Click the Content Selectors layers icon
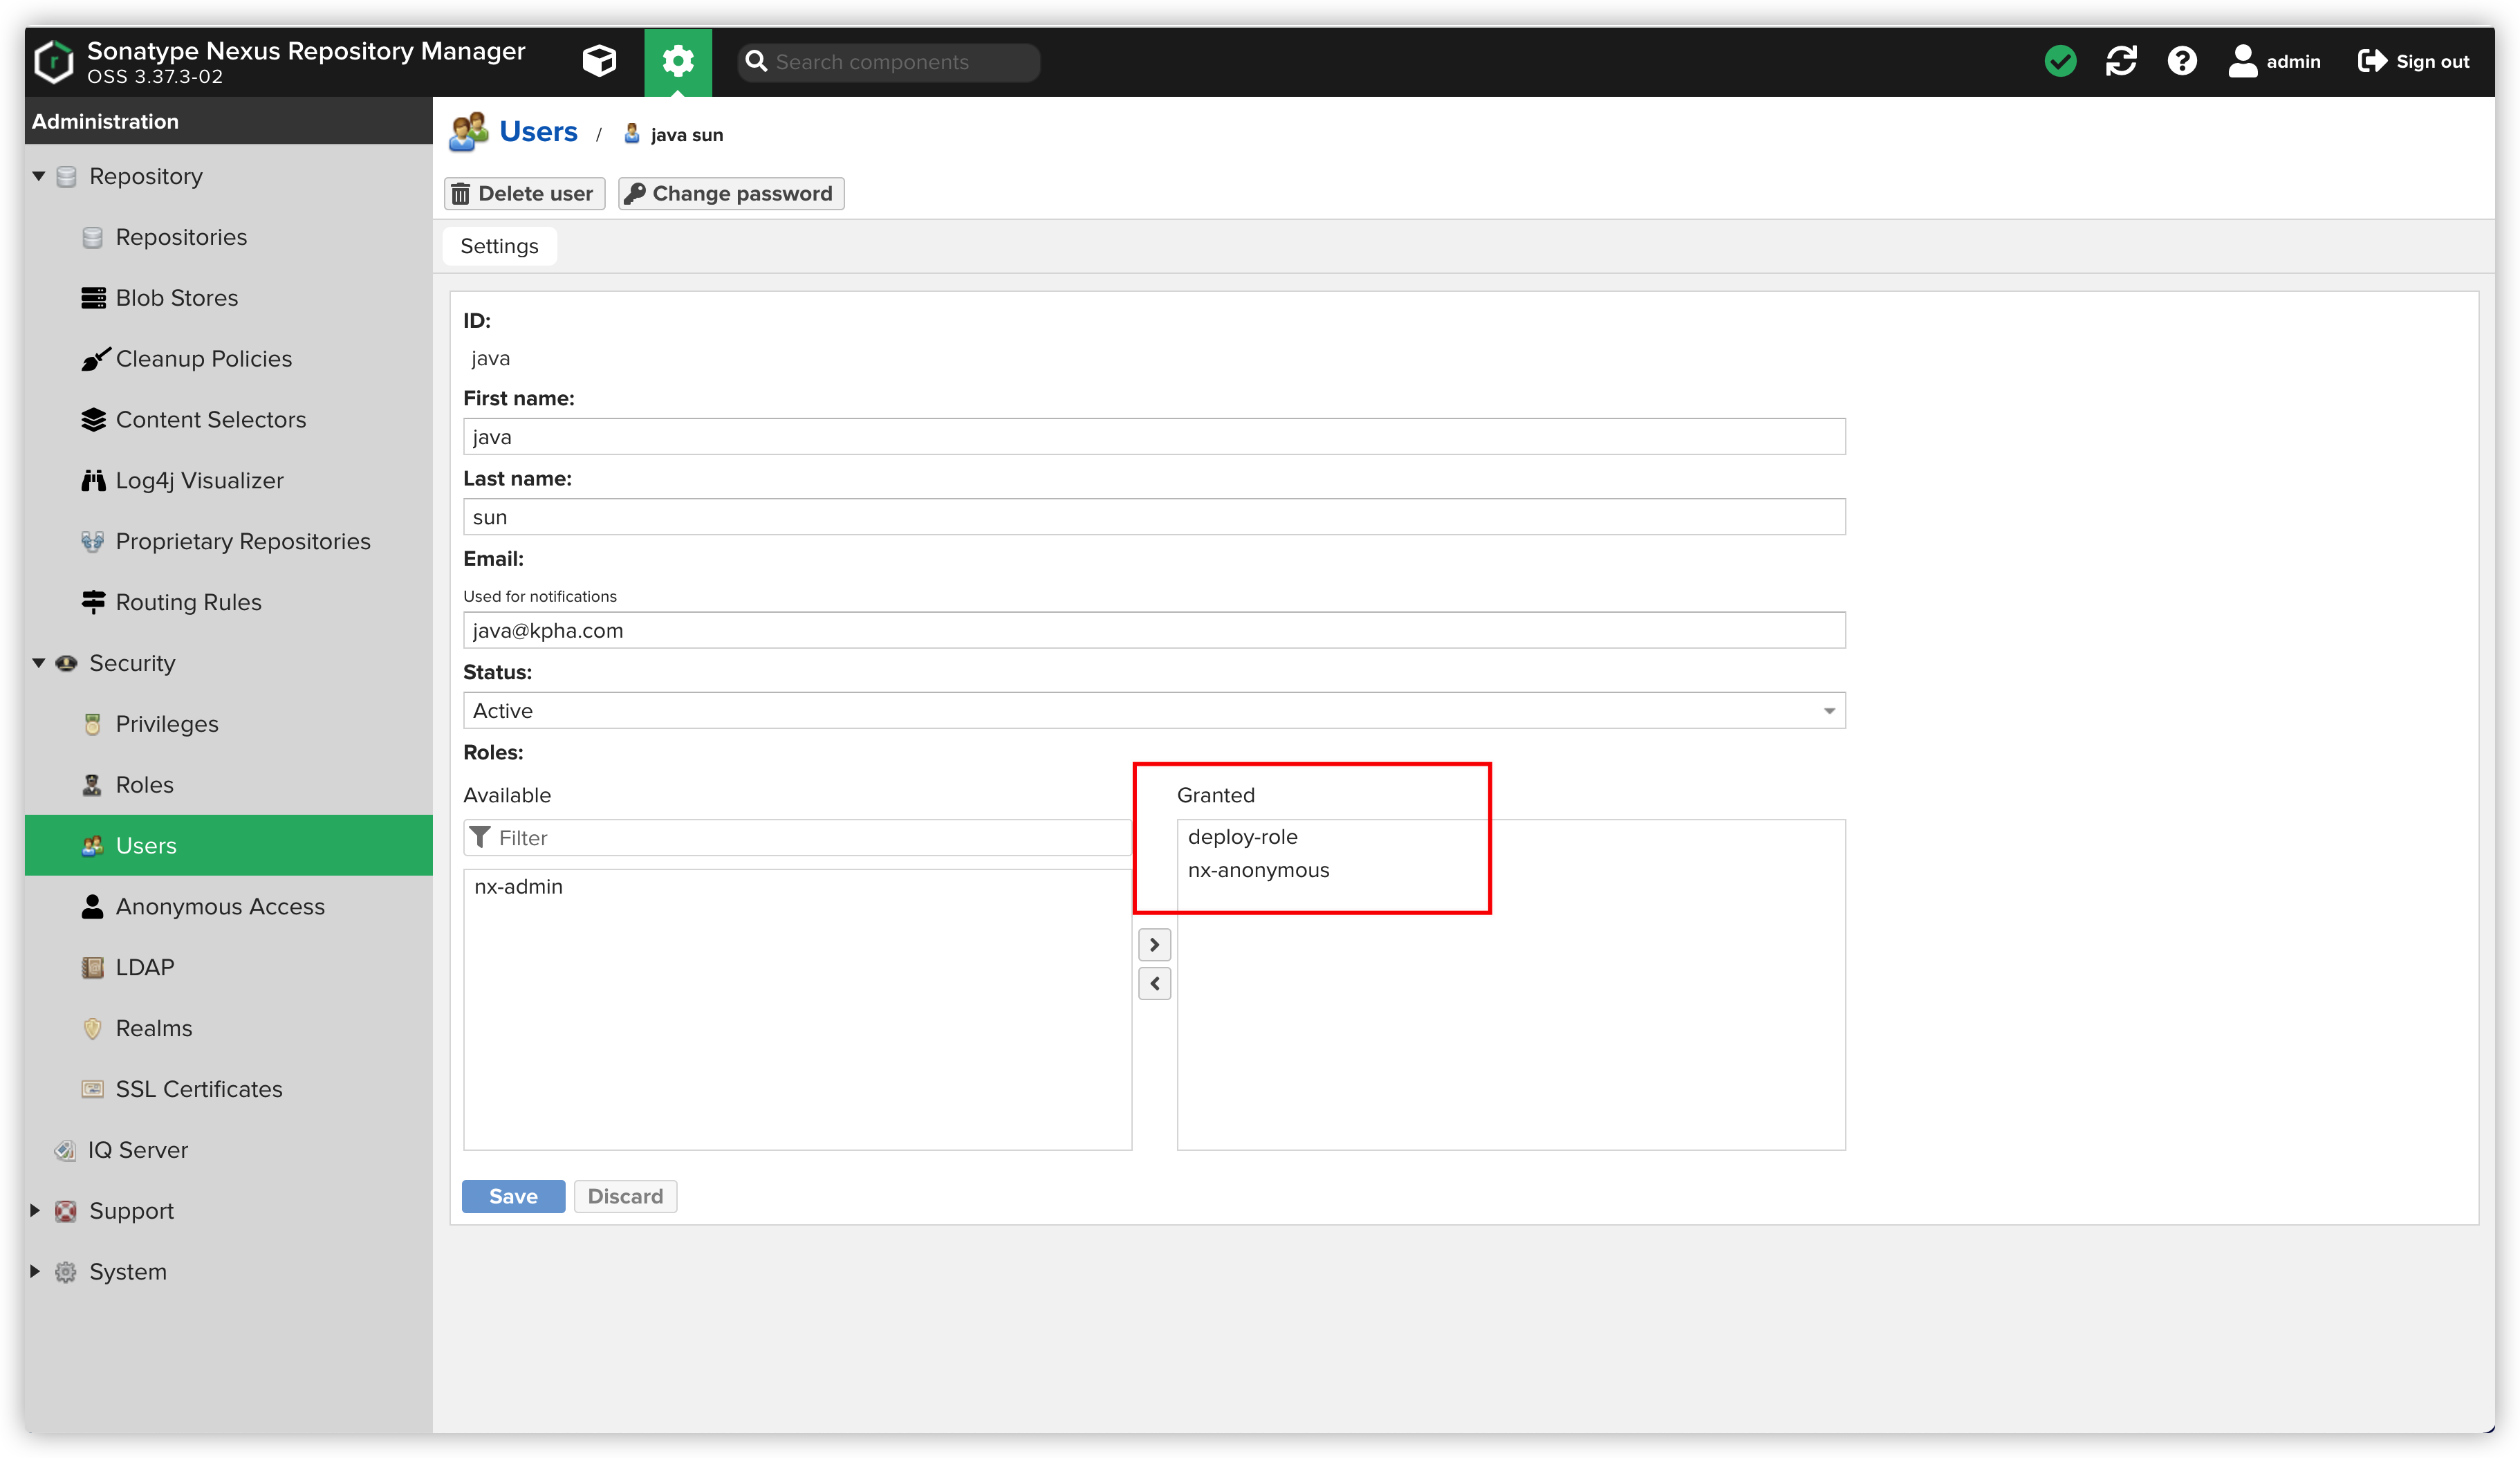 (x=93, y=420)
